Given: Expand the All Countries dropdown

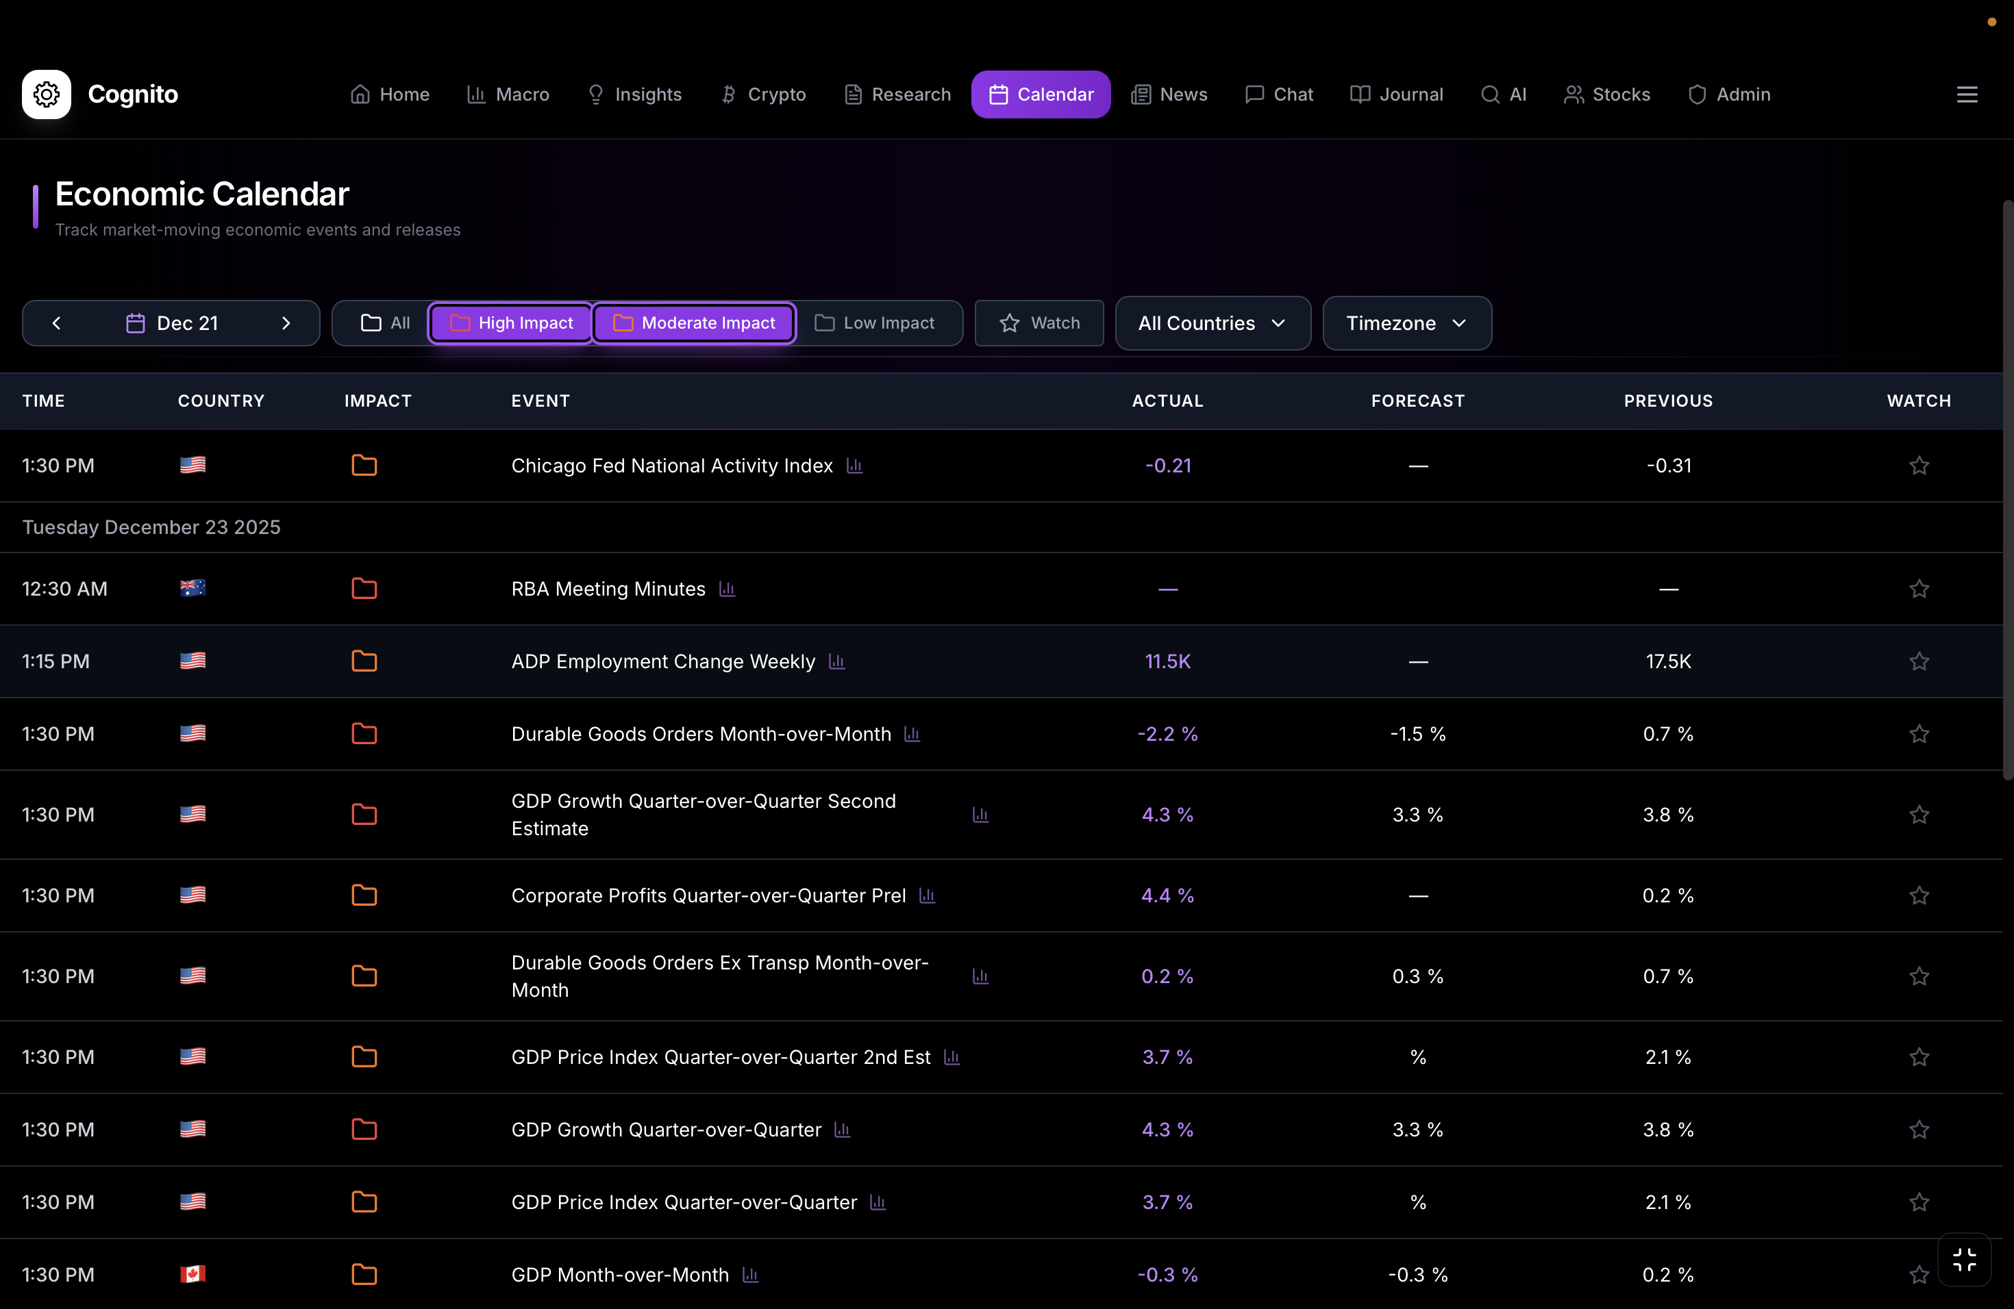Looking at the screenshot, I should tap(1212, 323).
